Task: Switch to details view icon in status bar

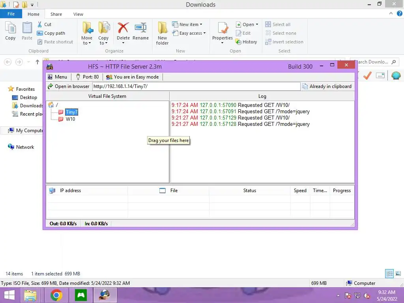Action: pyautogui.click(x=389, y=274)
